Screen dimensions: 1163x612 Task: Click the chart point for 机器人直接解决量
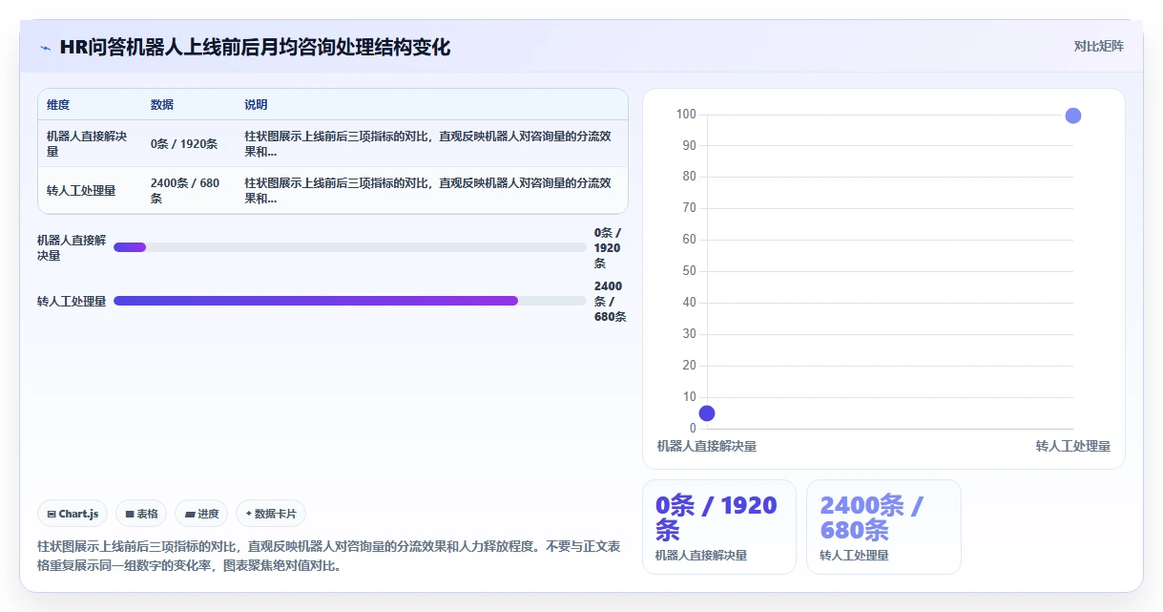coord(707,413)
